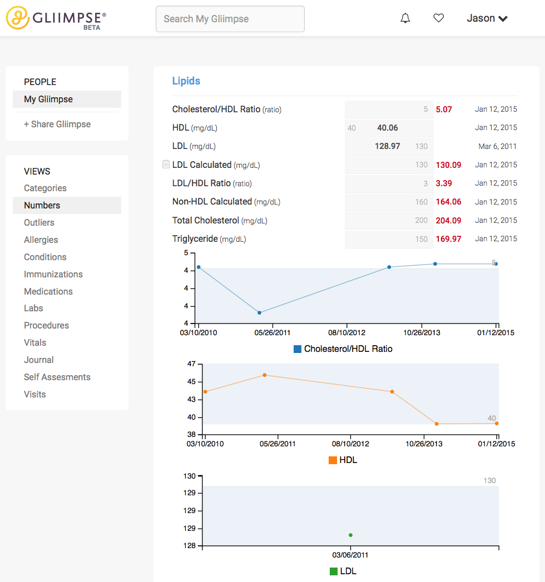Click the Search My Gliimpse field
545x582 pixels.
tap(230, 19)
